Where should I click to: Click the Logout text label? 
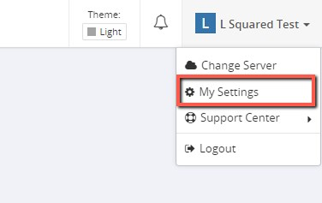[218, 149]
